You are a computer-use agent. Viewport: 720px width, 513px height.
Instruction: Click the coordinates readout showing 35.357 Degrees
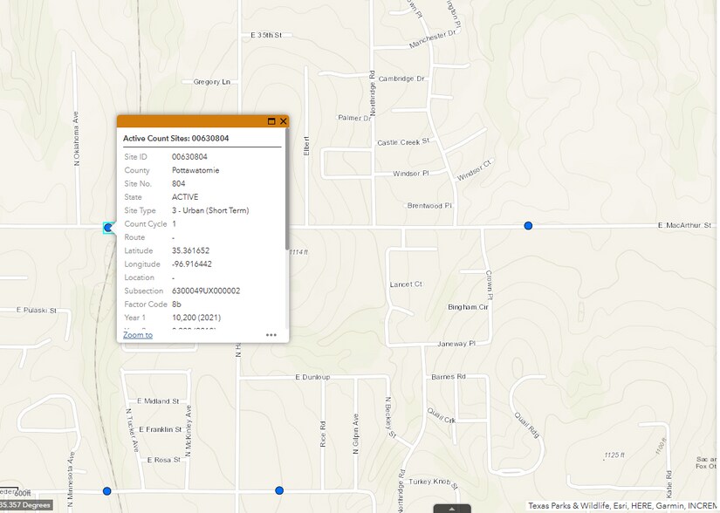coord(24,505)
